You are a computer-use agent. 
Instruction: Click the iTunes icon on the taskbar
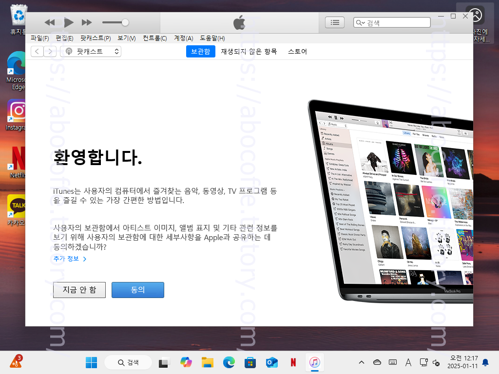tap(315, 362)
